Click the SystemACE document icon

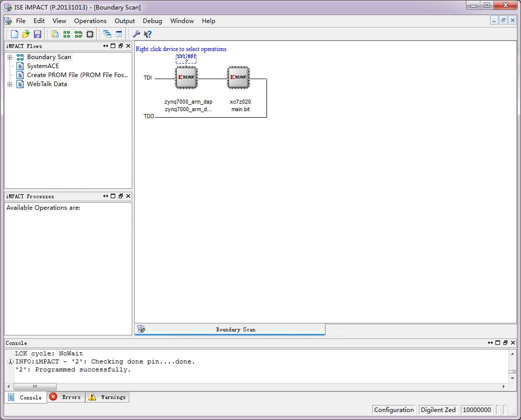pyautogui.click(x=20, y=66)
